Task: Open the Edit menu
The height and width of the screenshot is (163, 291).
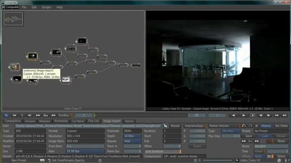Action: tap(34, 7)
